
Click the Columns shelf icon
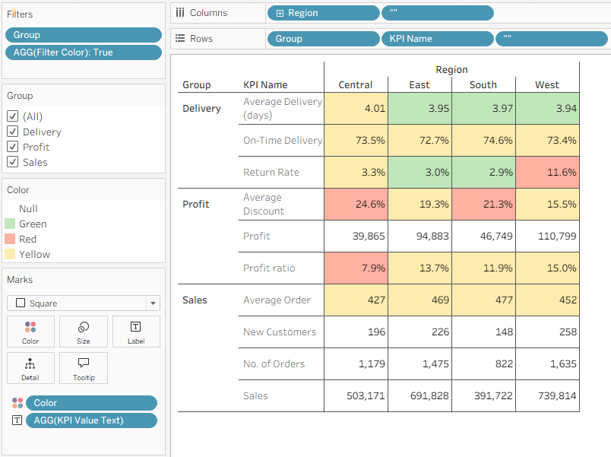point(180,13)
